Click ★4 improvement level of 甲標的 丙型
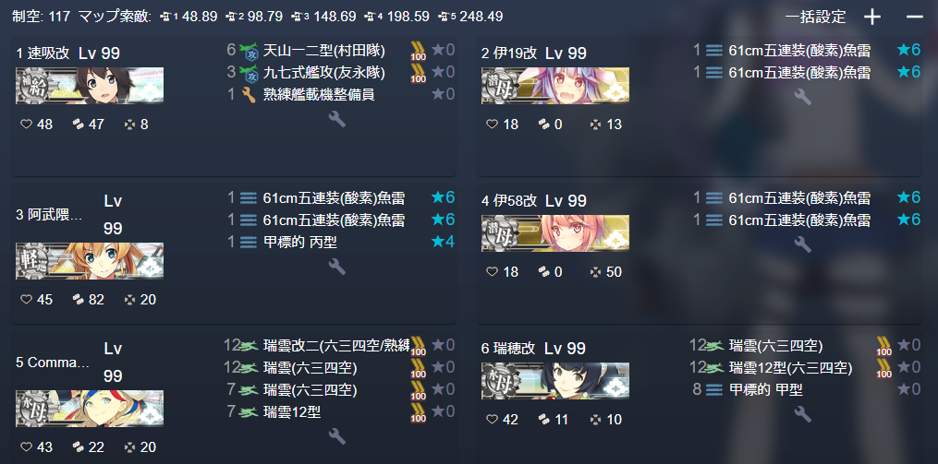Viewport: 938px width, 464px height. [443, 242]
